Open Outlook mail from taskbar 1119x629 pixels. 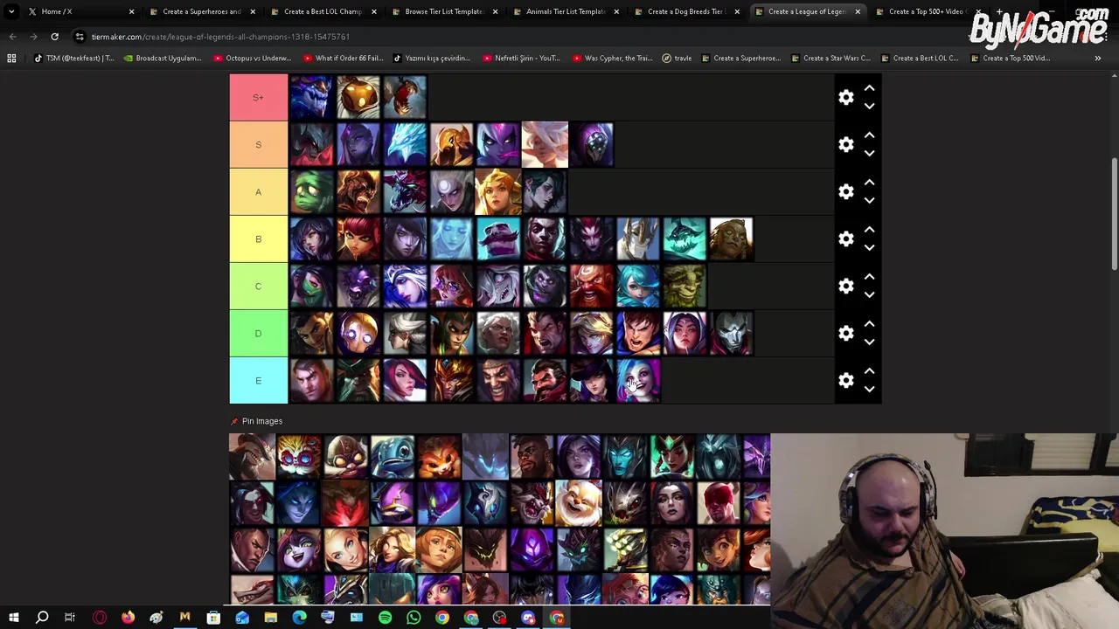click(x=242, y=618)
